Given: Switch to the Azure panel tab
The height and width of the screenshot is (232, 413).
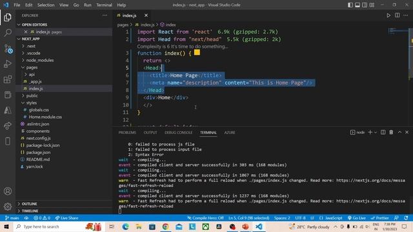Looking at the screenshot, I should pos(230,133).
